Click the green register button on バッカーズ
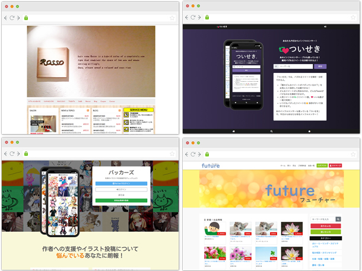The image size is (362, 271). tap(121, 200)
